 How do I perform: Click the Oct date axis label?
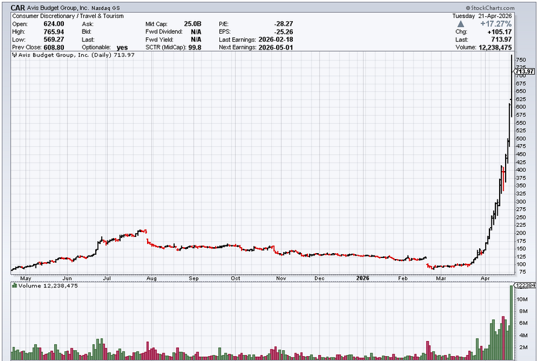click(235, 278)
